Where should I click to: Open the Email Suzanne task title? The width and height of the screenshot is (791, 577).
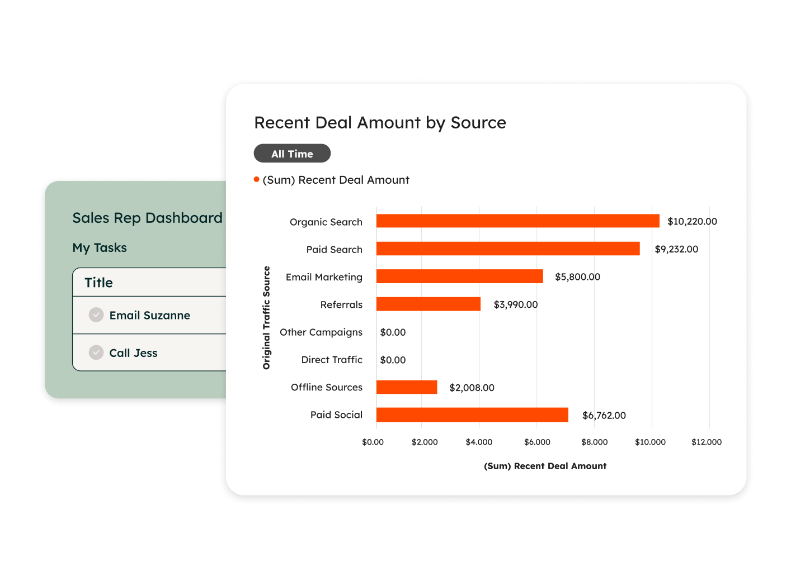[x=149, y=316]
